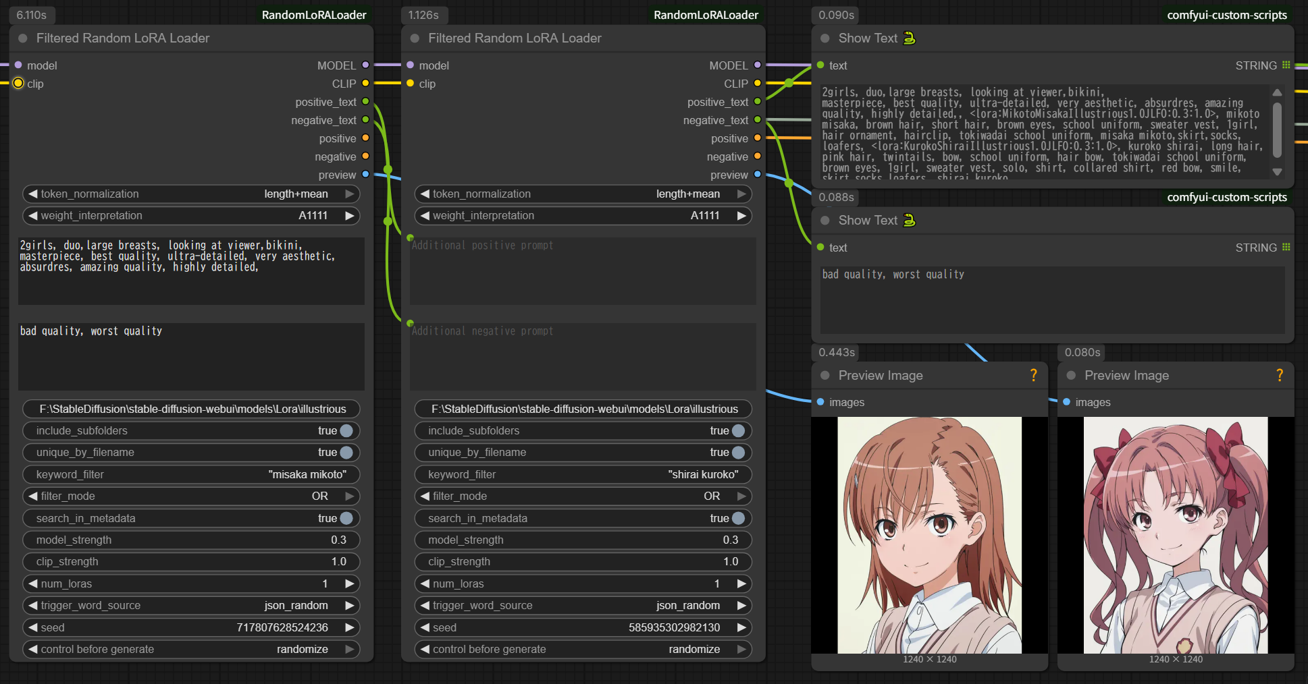The image size is (1308, 684).
Task: Click the STRING output grid icon on upper Show Text
Action: pyautogui.click(x=1286, y=65)
